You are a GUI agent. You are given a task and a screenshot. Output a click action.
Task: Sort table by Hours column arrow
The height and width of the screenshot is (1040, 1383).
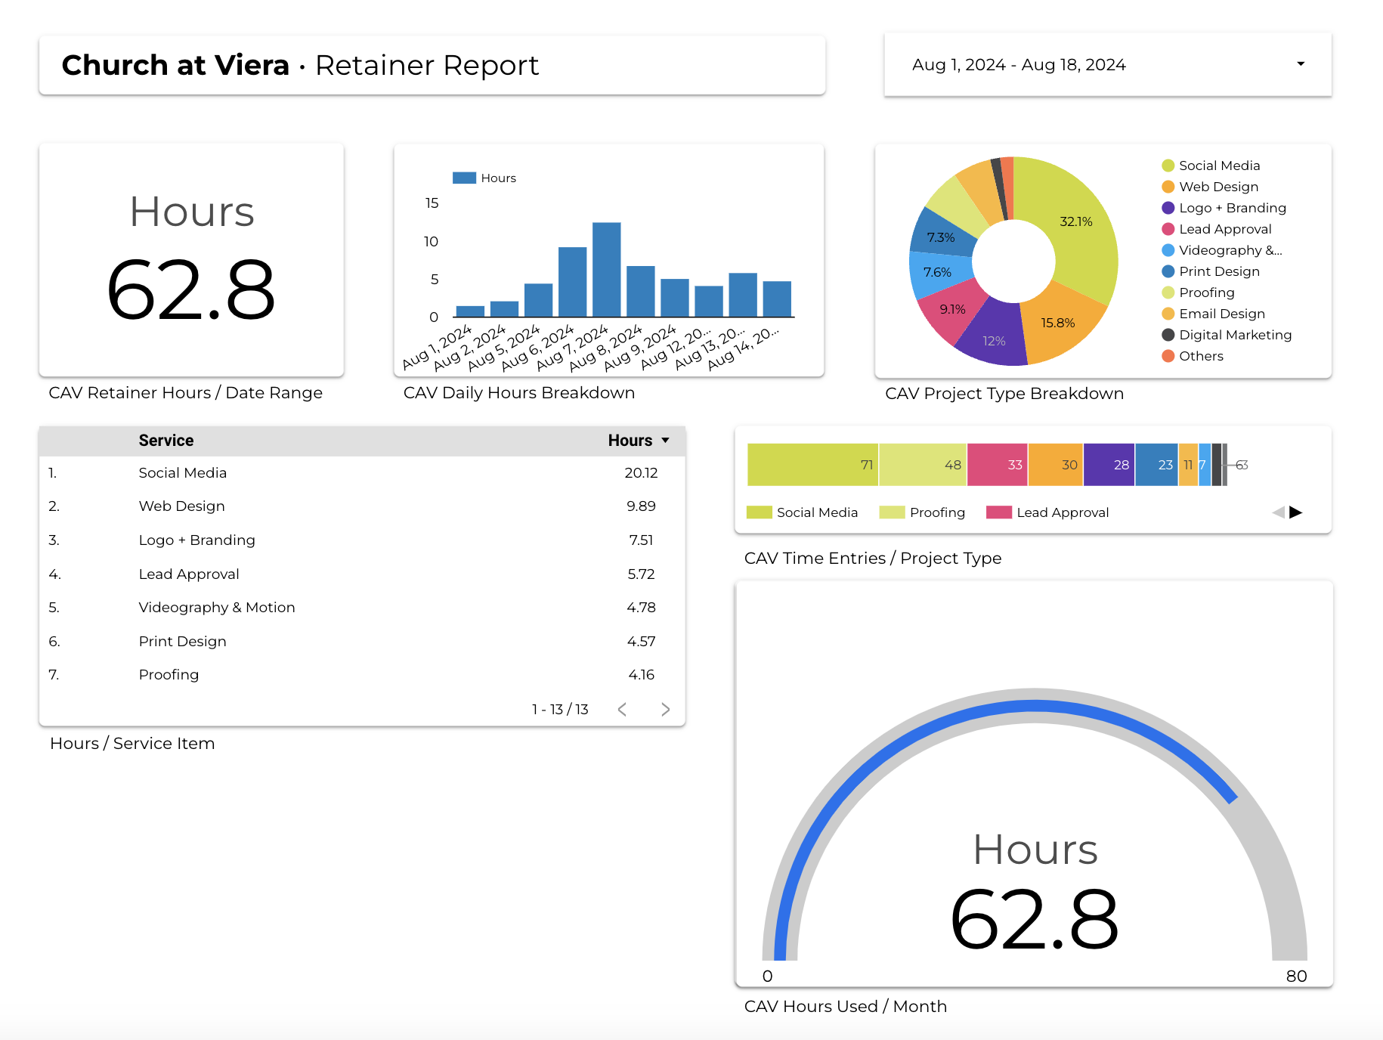coord(666,441)
